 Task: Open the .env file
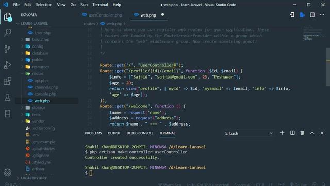point(36,135)
